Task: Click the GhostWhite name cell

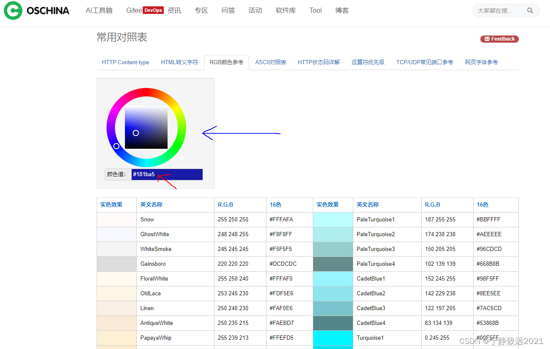Action: [175, 234]
